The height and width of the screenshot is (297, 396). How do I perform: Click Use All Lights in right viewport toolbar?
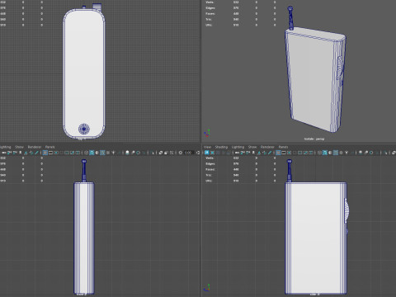click(x=346, y=153)
